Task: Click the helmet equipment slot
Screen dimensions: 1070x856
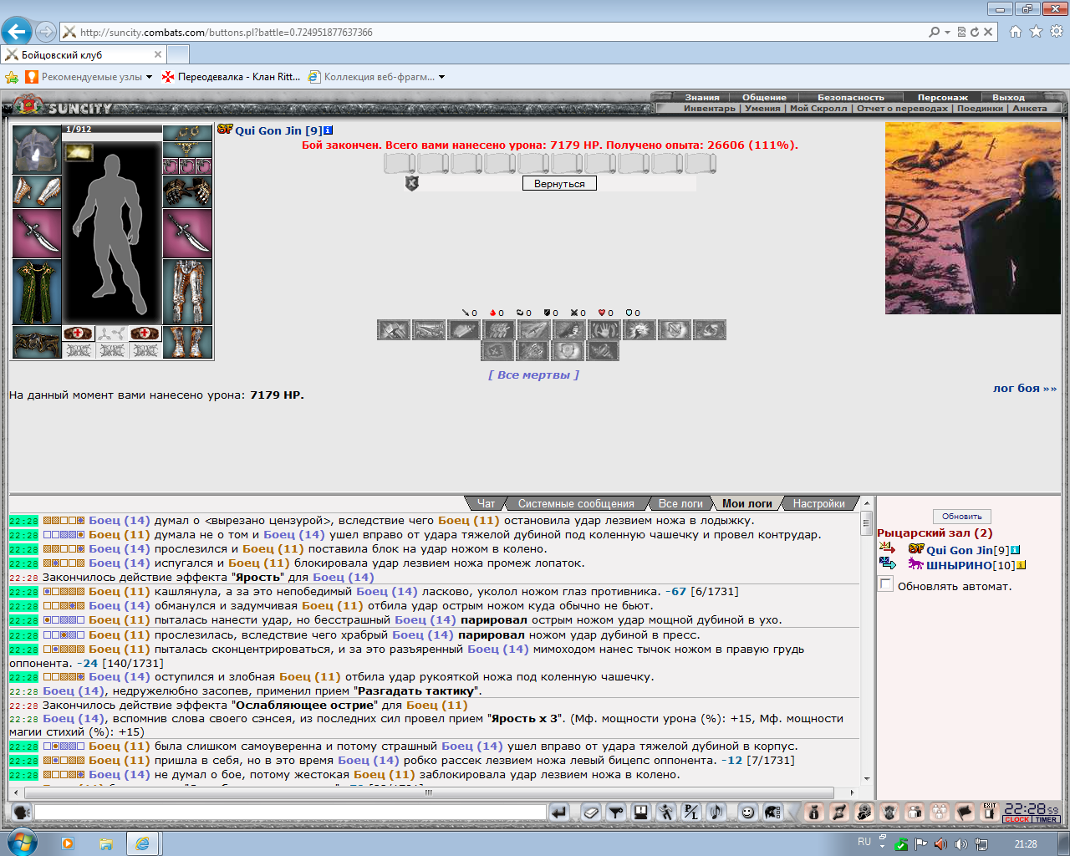Action: pos(37,150)
